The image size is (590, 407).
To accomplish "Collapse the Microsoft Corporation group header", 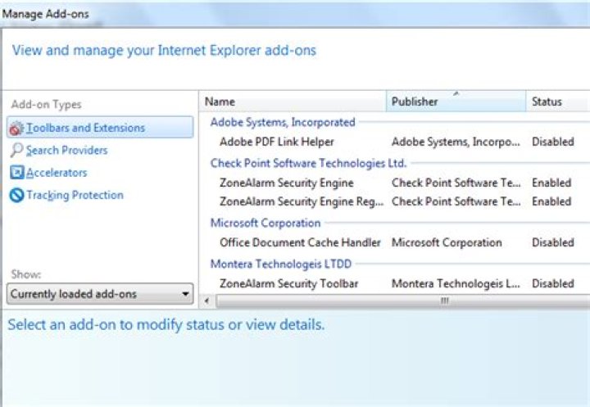I will [x=265, y=223].
